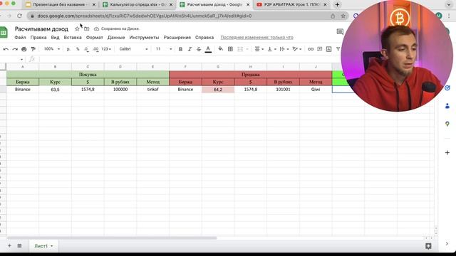Open the borders tool
Image resolution: width=456 pixels, height=256 pixels.
pos(230,49)
